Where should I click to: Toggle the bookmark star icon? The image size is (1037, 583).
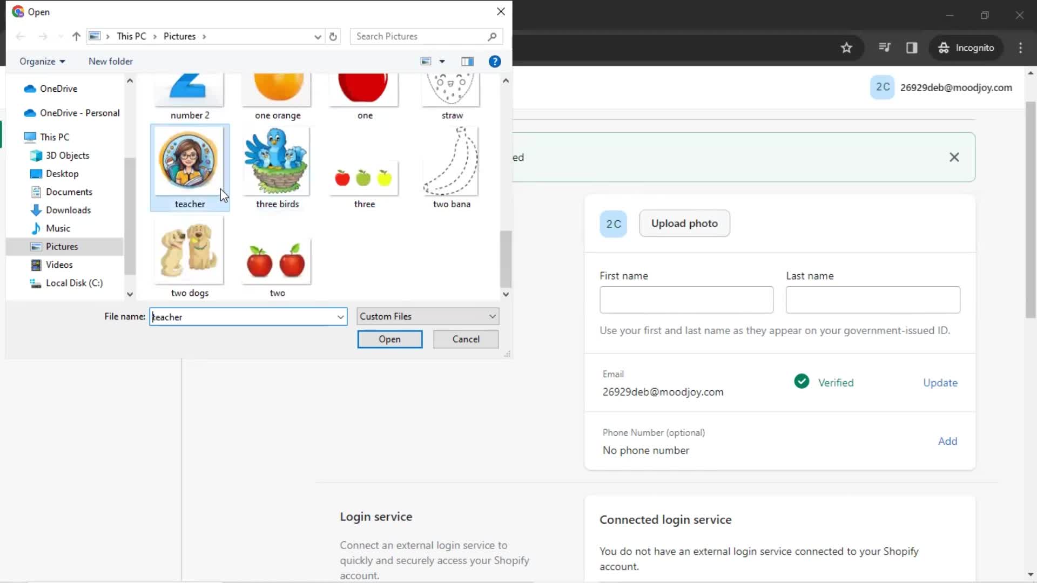click(x=847, y=47)
